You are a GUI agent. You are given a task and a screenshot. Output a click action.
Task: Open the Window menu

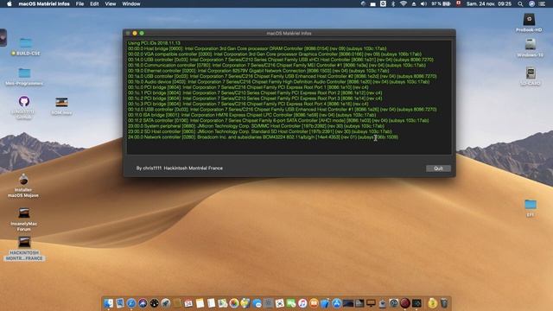coord(131,3)
